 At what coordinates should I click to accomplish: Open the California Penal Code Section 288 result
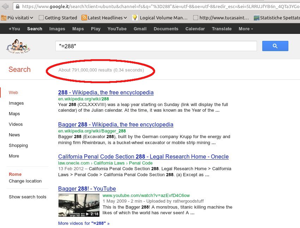pos(143,156)
